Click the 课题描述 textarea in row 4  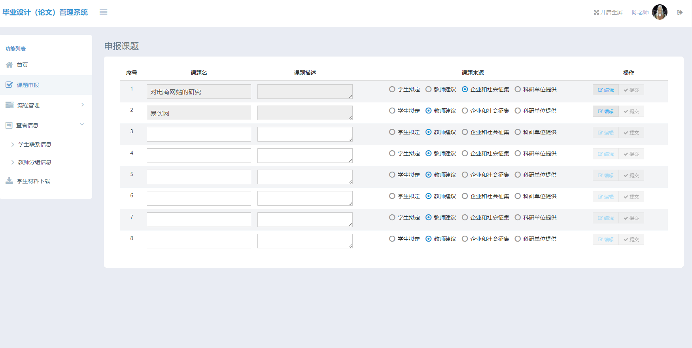coord(304,155)
